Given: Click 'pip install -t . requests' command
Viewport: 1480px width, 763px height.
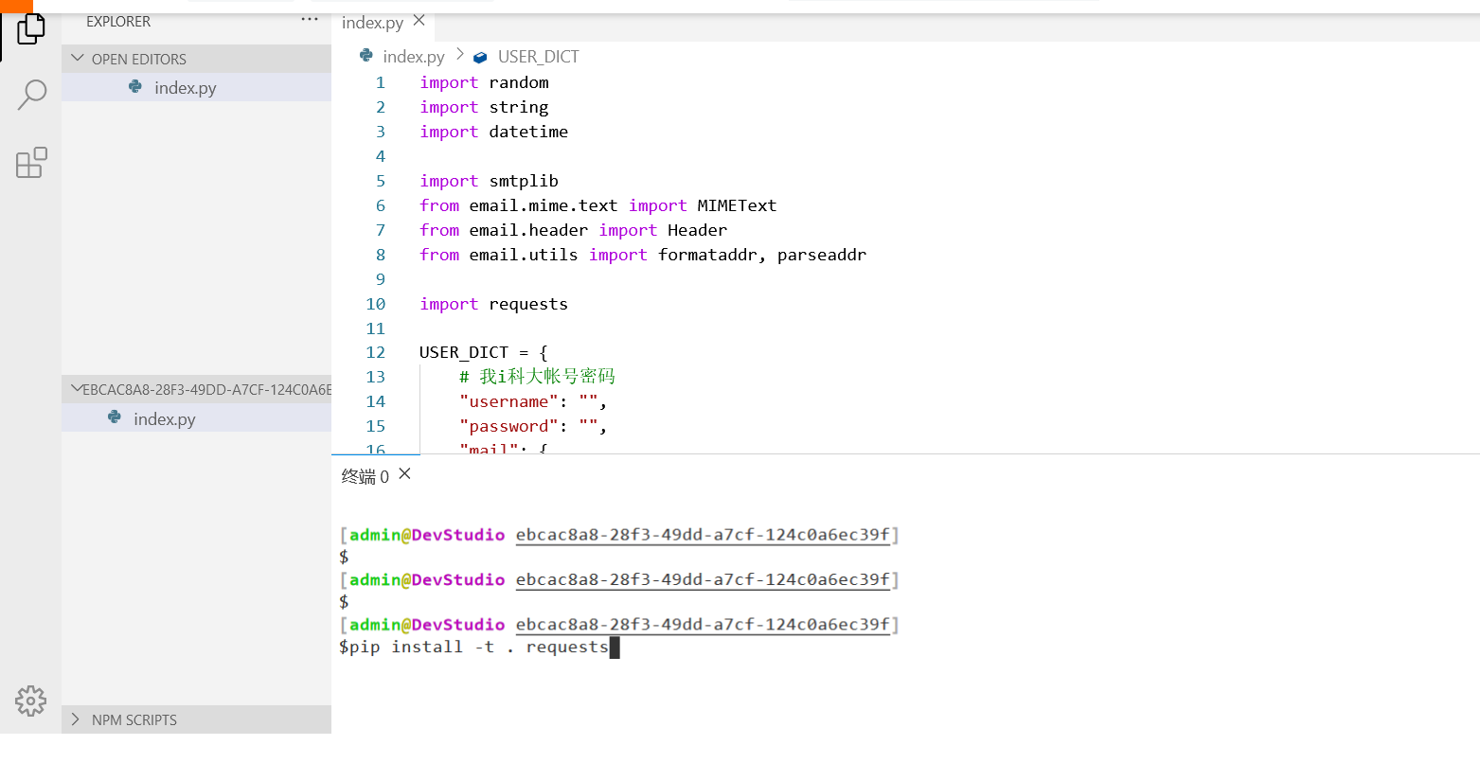Looking at the screenshot, I should tap(479, 647).
